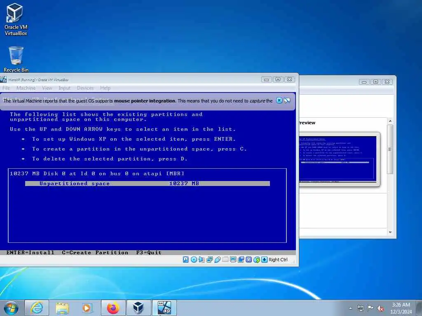Launch Internet Explorer from the taskbar
Image resolution: width=422 pixels, height=316 pixels.
[x=37, y=308]
